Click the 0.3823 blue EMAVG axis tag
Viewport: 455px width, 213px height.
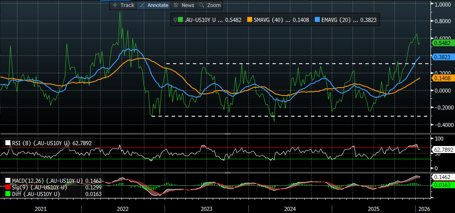[x=442, y=57]
